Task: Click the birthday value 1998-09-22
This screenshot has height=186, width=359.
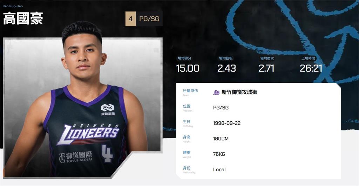Action: (x=227, y=123)
